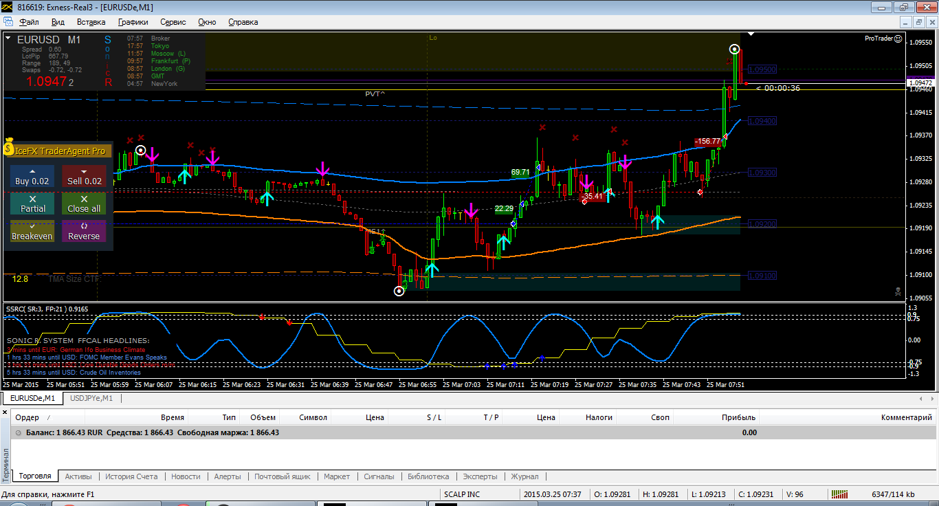Open the История Счета terminal tab
This screenshot has width=939, height=506.
click(131, 476)
